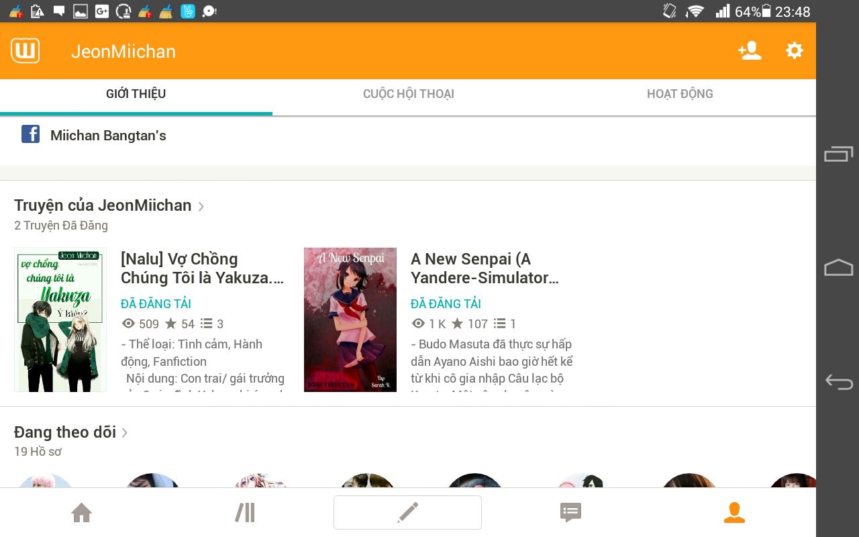Image resolution: width=859 pixels, height=537 pixels.
Task: Tap the profile person icon
Action: tap(734, 513)
